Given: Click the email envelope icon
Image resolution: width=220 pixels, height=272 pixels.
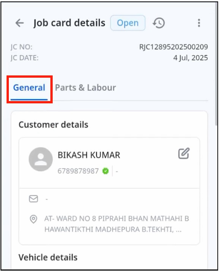Looking at the screenshot, I should (x=34, y=199).
